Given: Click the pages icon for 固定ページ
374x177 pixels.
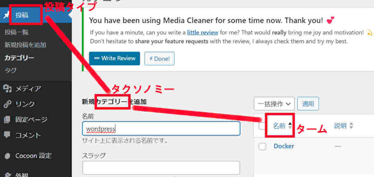Looking at the screenshot, I should click(x=7, y=119).
